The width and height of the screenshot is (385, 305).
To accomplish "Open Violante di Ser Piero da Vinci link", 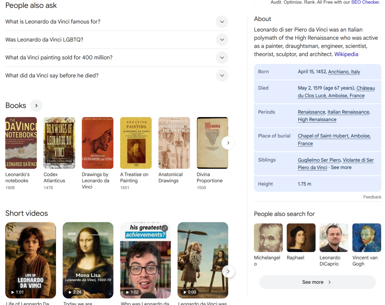I will (x=336, y=164).
